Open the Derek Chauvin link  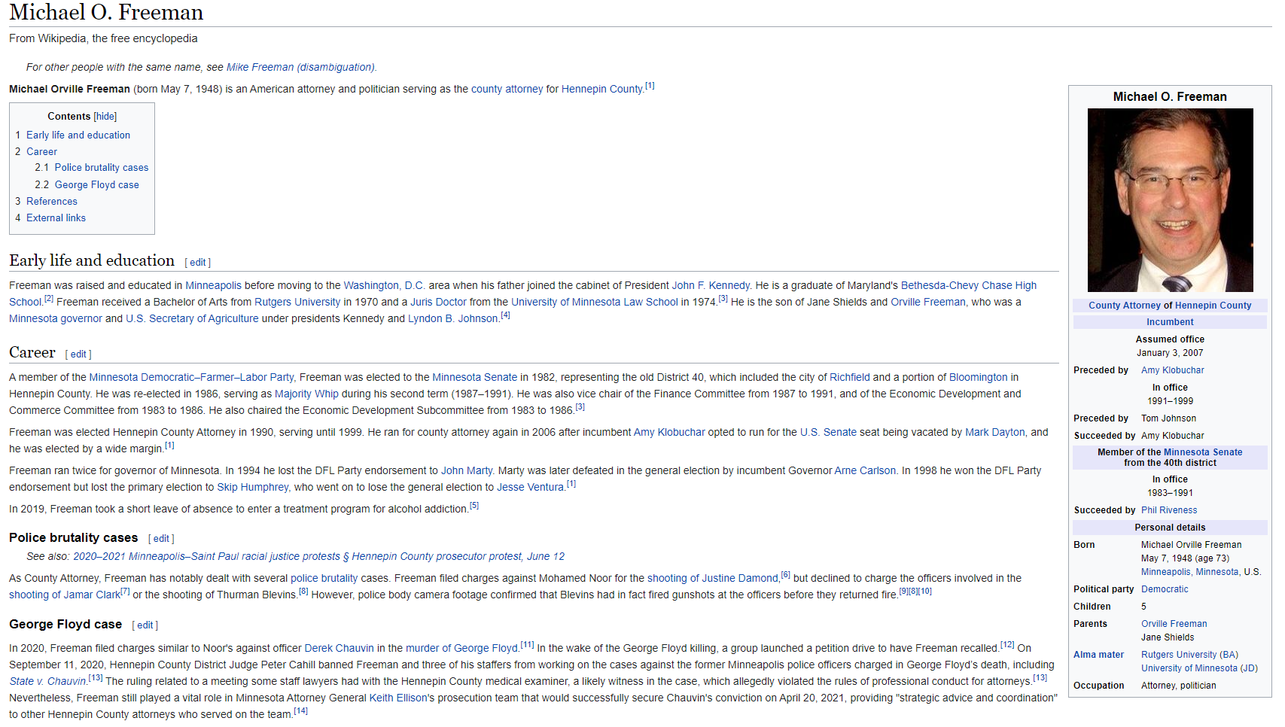click(339, 649)
